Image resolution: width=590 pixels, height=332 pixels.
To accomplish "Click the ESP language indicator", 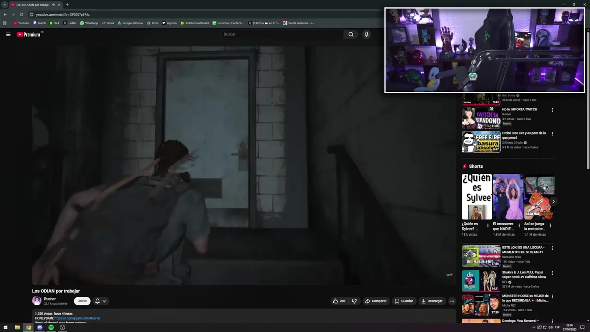I will click(x=557, y=327).
